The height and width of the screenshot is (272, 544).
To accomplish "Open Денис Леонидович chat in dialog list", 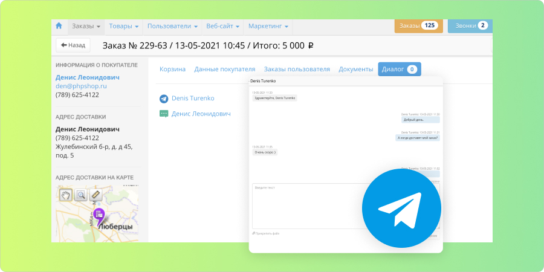I will tap(201, 114).
